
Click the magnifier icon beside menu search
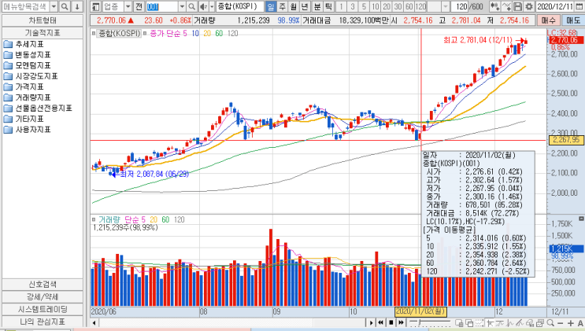(65, 6)
